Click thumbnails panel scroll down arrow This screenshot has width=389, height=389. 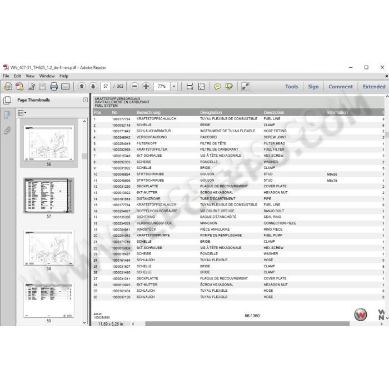coord(84,322)
